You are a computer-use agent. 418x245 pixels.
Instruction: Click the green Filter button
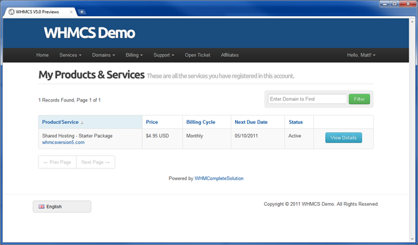(x=359, y=99)
